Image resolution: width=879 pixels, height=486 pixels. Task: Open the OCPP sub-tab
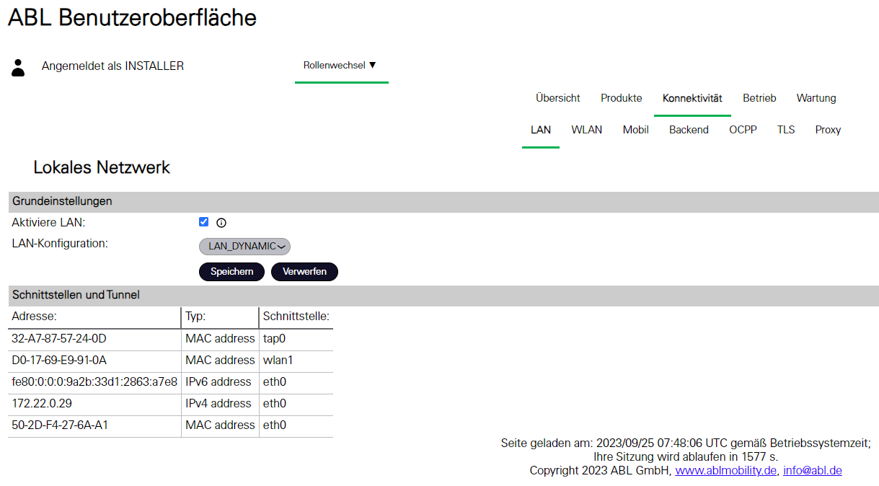pos(743,130)
